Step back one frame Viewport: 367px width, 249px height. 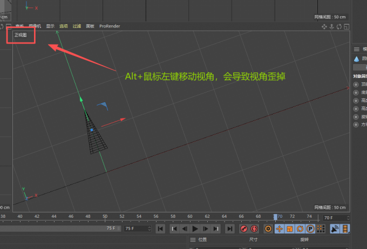[x=185, y=229]
